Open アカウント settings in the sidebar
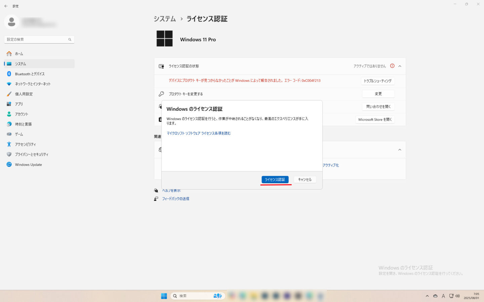Image resolution: width=484 pixels, height=302 pixels. coord(39,114)
